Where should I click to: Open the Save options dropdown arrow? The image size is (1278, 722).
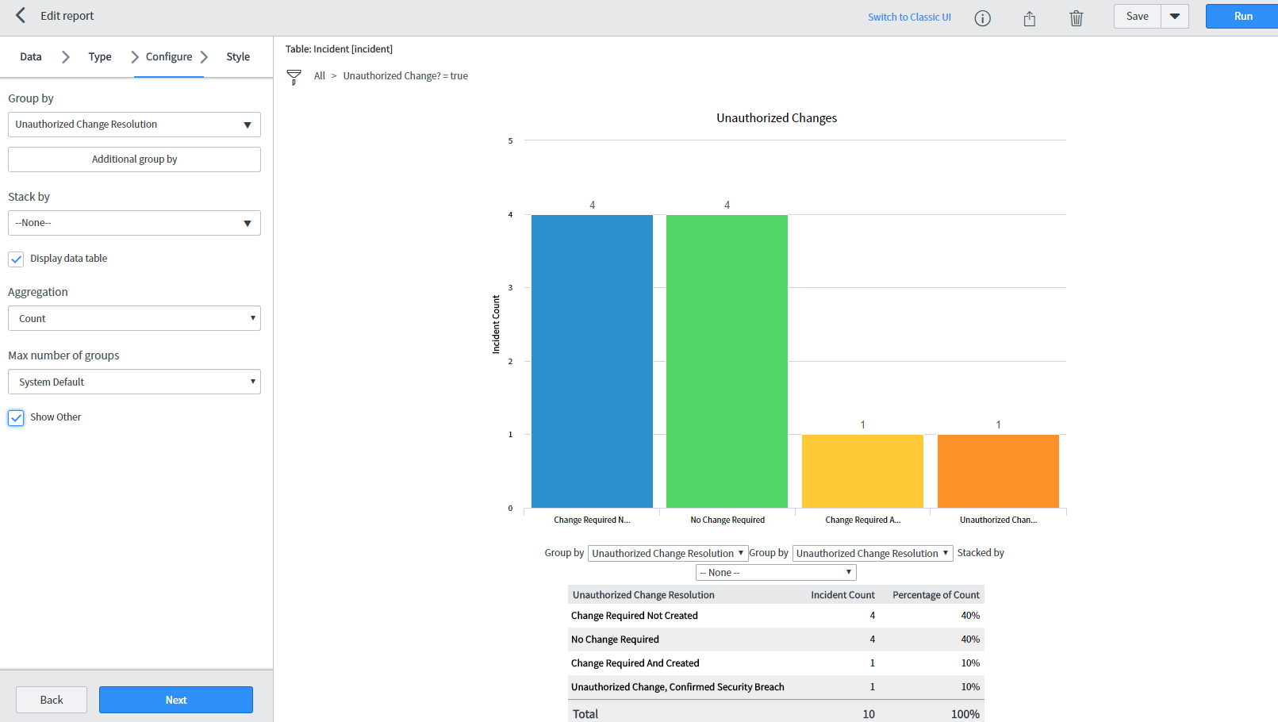point(1175,17)
